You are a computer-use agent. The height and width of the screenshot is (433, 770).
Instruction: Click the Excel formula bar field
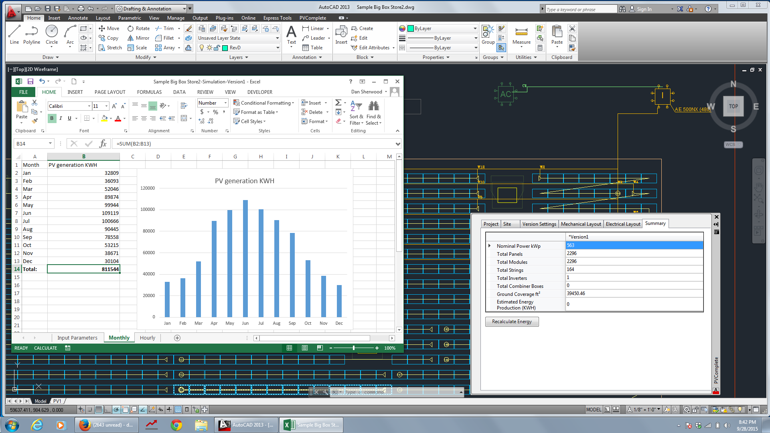253,144
